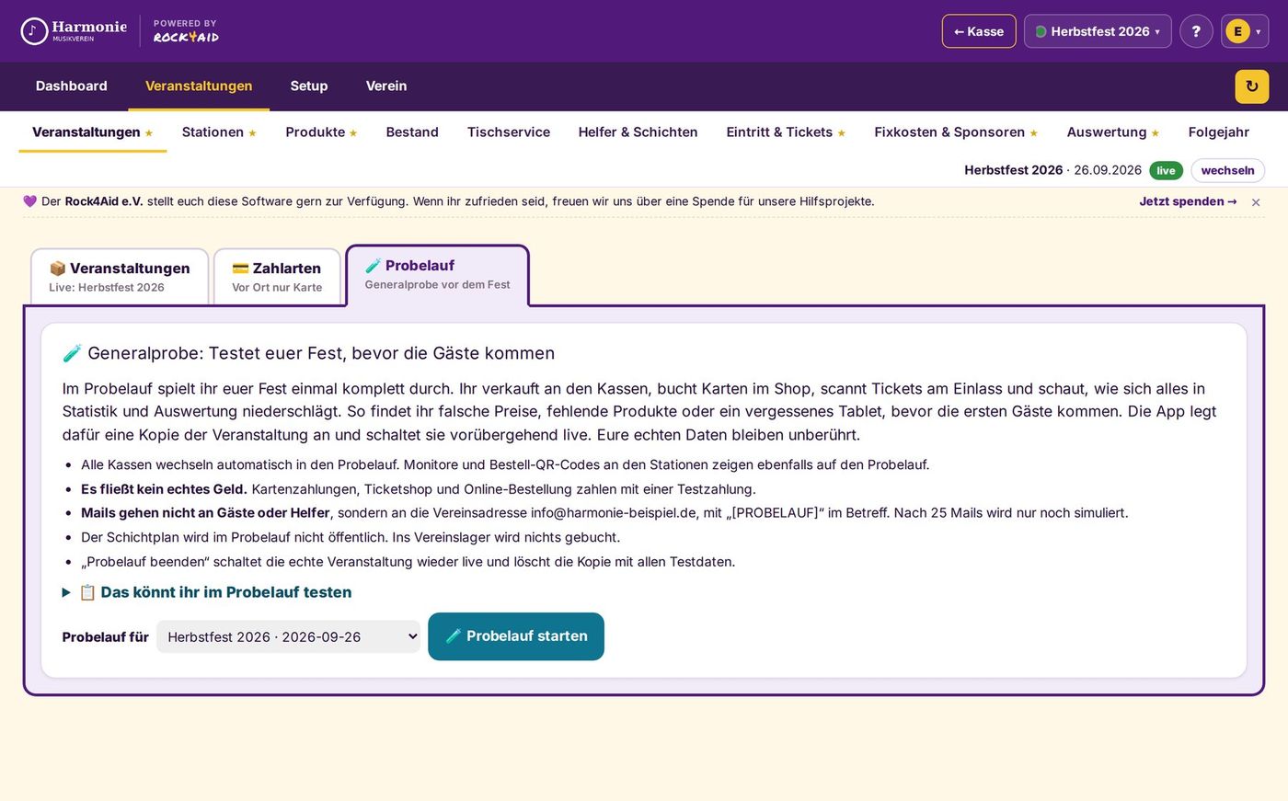The width and height of the screenshot is (1288, 801).
Task: Select the Probelauf Generalprobe card tab
Action: [437, 274]
